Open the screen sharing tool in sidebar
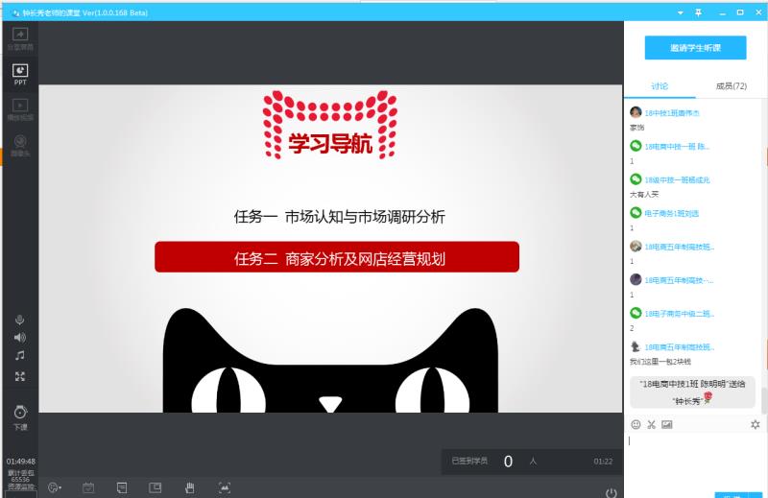Screen dimensions: 768x498 20,38
